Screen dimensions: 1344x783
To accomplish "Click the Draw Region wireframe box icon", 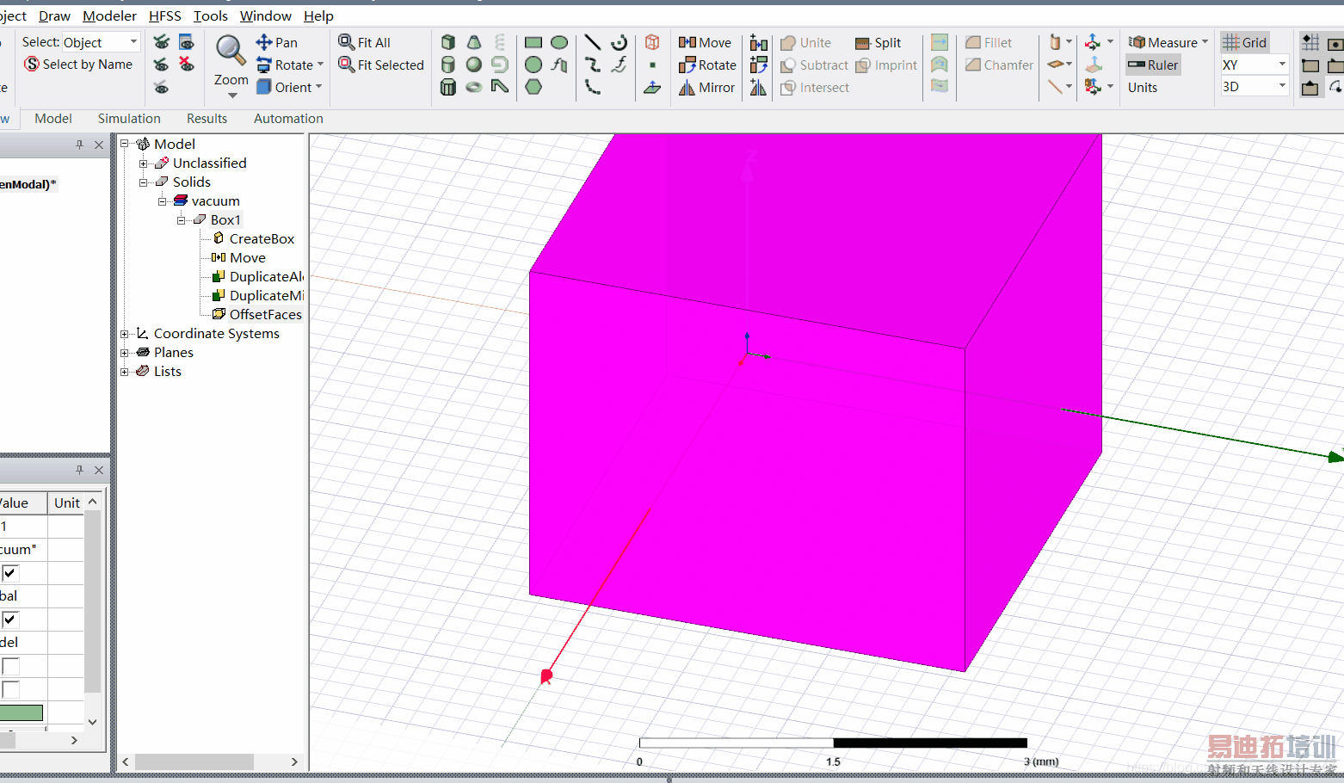I will tap(652, 42).
